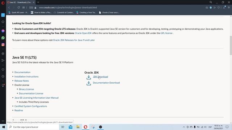The height and width of the screenshot is (130, 232).
Task: Open the Creating a Face Tra... bookmark
Action: point(86,13)
